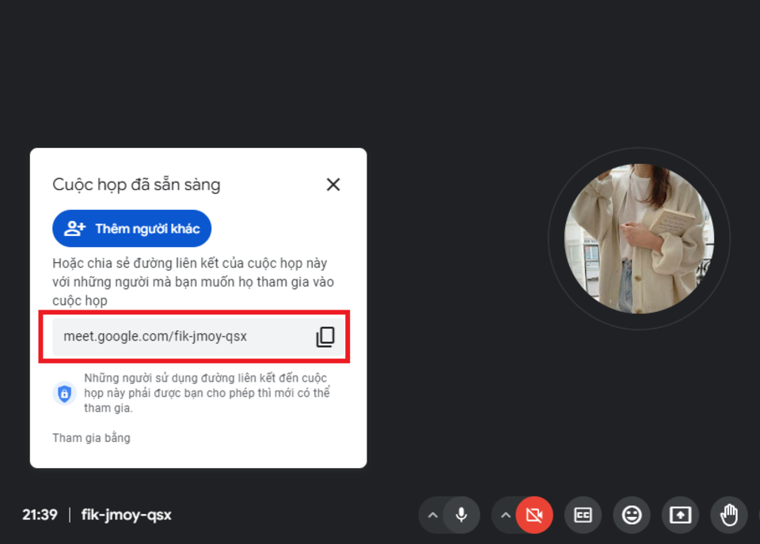Expand video settings chevron beside camera

click(505, 515)
